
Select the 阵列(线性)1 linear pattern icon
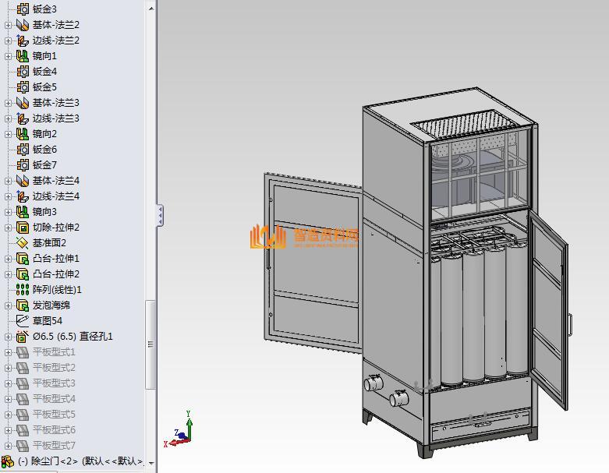[x=23, y=289]
